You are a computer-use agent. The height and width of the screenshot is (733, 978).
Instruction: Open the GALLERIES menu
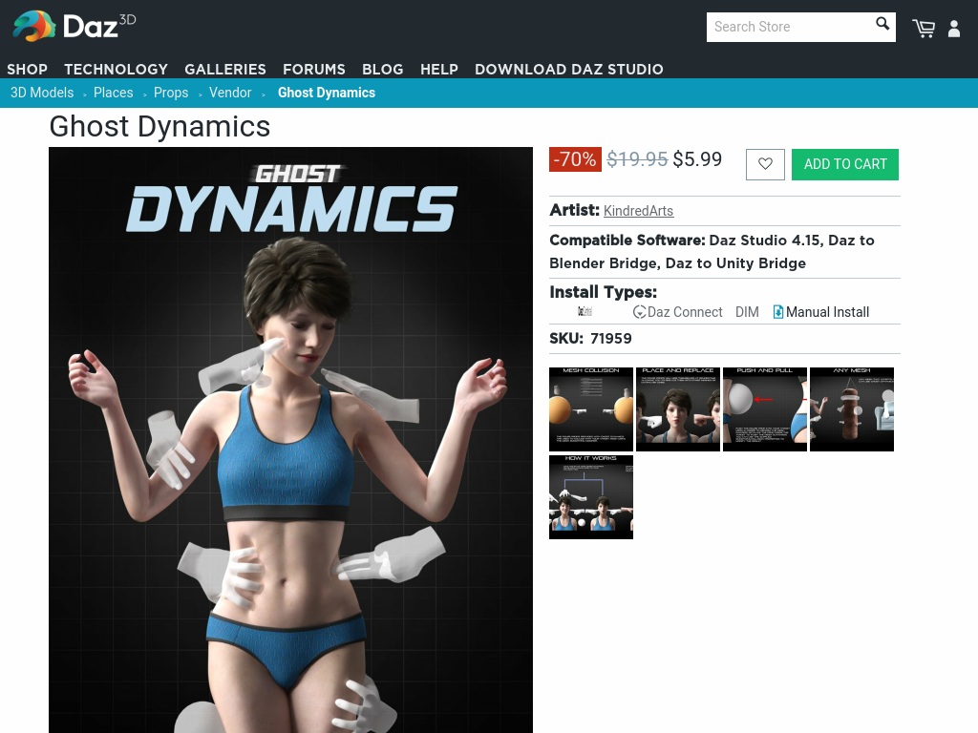coord(225,69)
